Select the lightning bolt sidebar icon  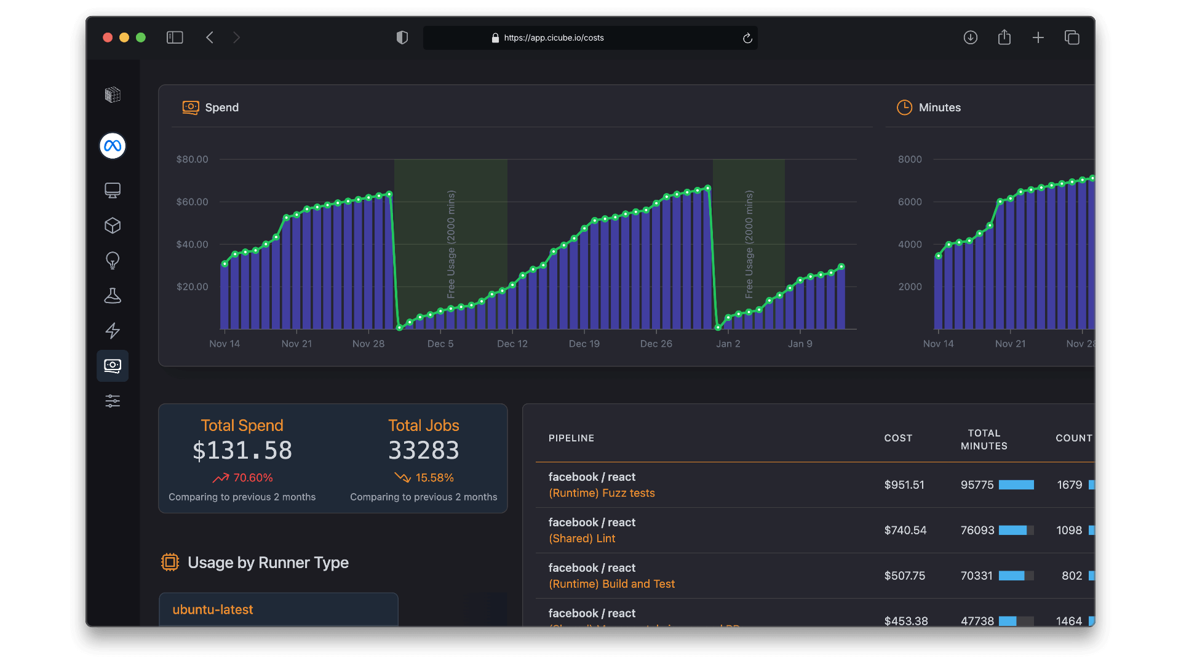(x=113, y=331)
